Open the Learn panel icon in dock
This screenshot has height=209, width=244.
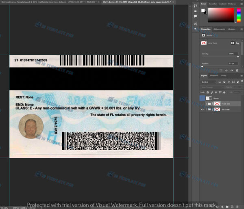(x=196, y=11)
